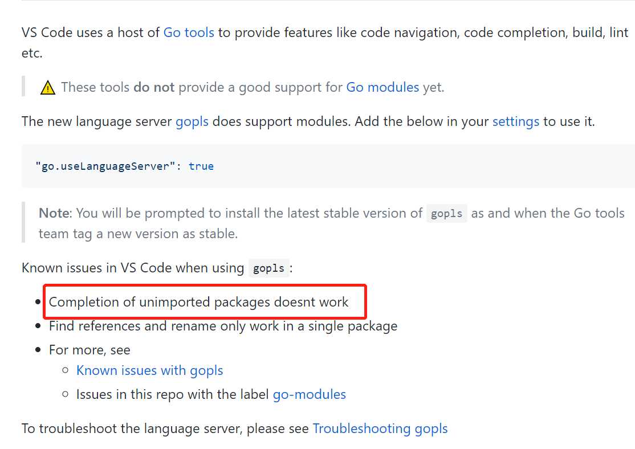The height and width of the screenshot is (449, 635).
Task: Open Known issues with gopls link
Action: click(x=149, y=370)
